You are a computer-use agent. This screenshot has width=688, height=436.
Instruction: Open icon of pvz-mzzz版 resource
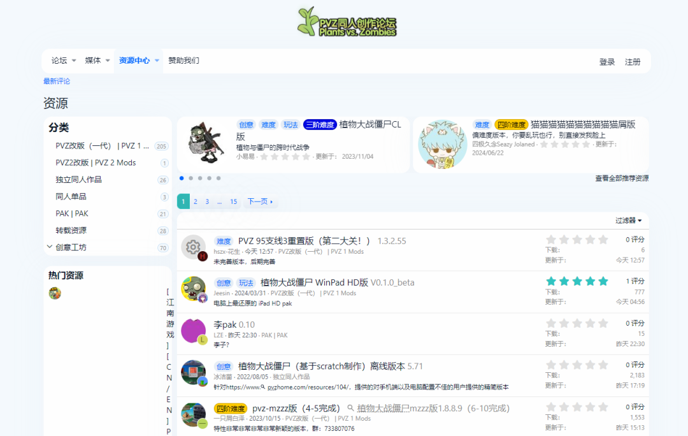193,414
